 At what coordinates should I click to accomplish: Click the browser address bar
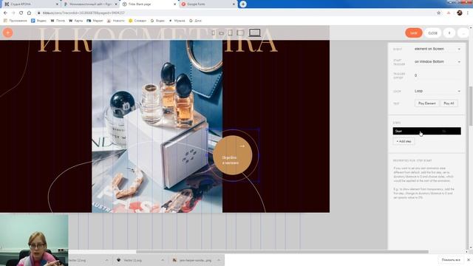point(235,13)
